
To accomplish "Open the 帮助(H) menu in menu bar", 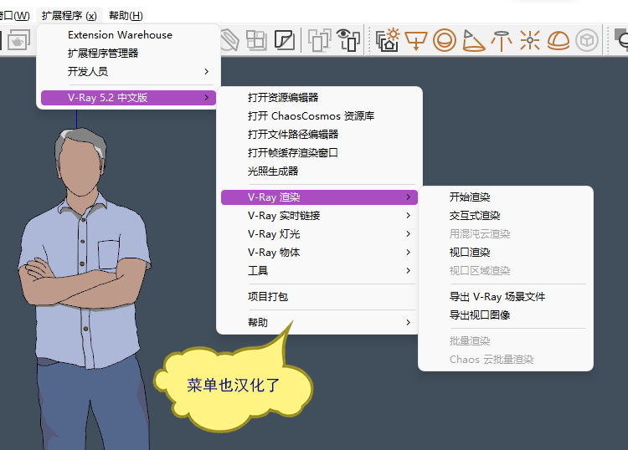I will pos(126,16).
